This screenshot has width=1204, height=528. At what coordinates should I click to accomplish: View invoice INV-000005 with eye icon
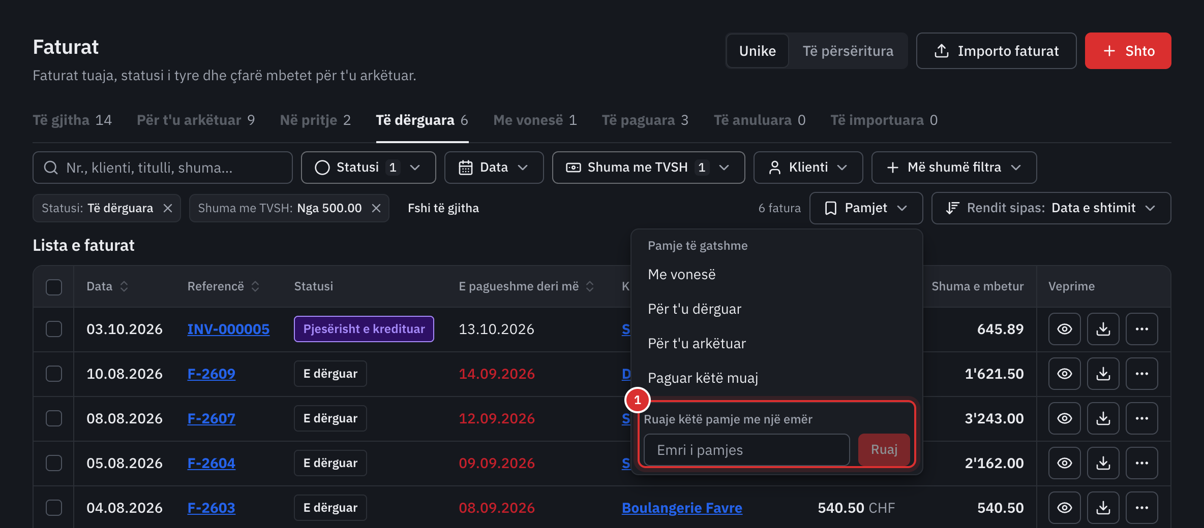[1064, 329]
